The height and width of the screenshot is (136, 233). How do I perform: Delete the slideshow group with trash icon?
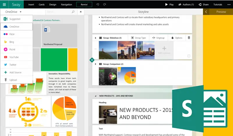[x=189, y=38]
